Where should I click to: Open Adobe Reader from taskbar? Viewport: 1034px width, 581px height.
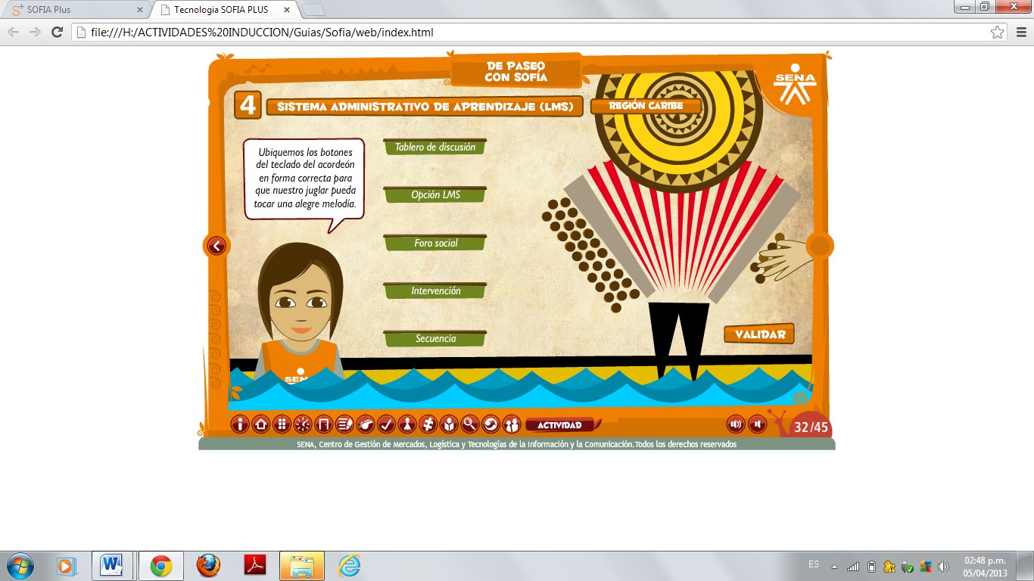coord(254,566)
